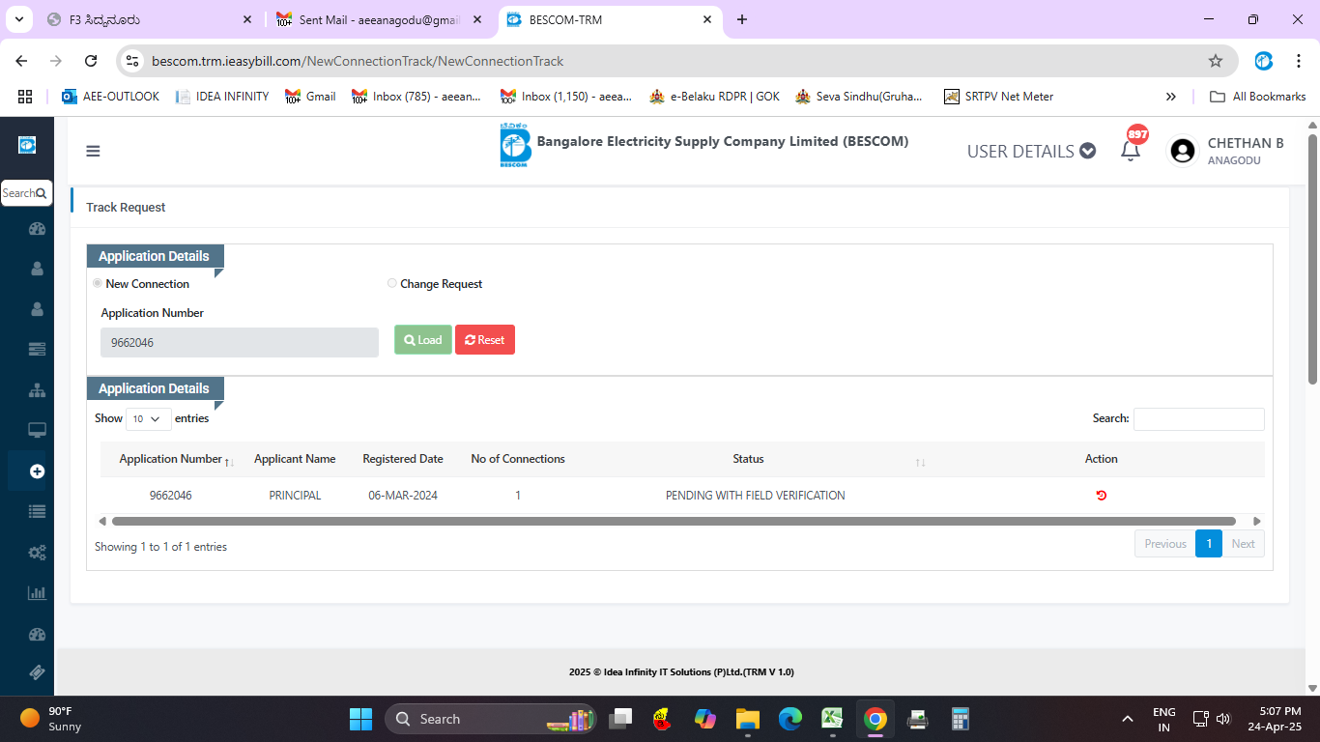Open Excel from the taskbar
This screenshot has width=1320, height=742.
tap(832, 719)
